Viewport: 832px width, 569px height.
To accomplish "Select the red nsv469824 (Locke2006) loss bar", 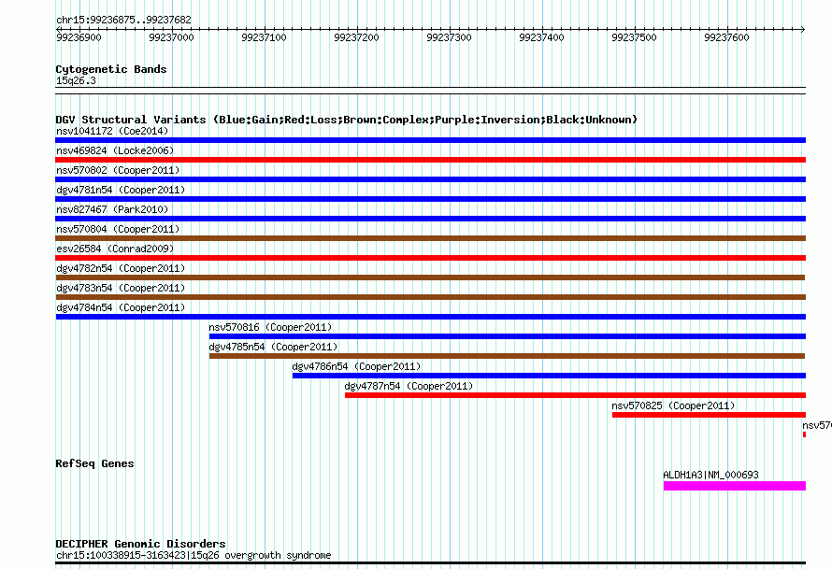I will tap(430, 160).
